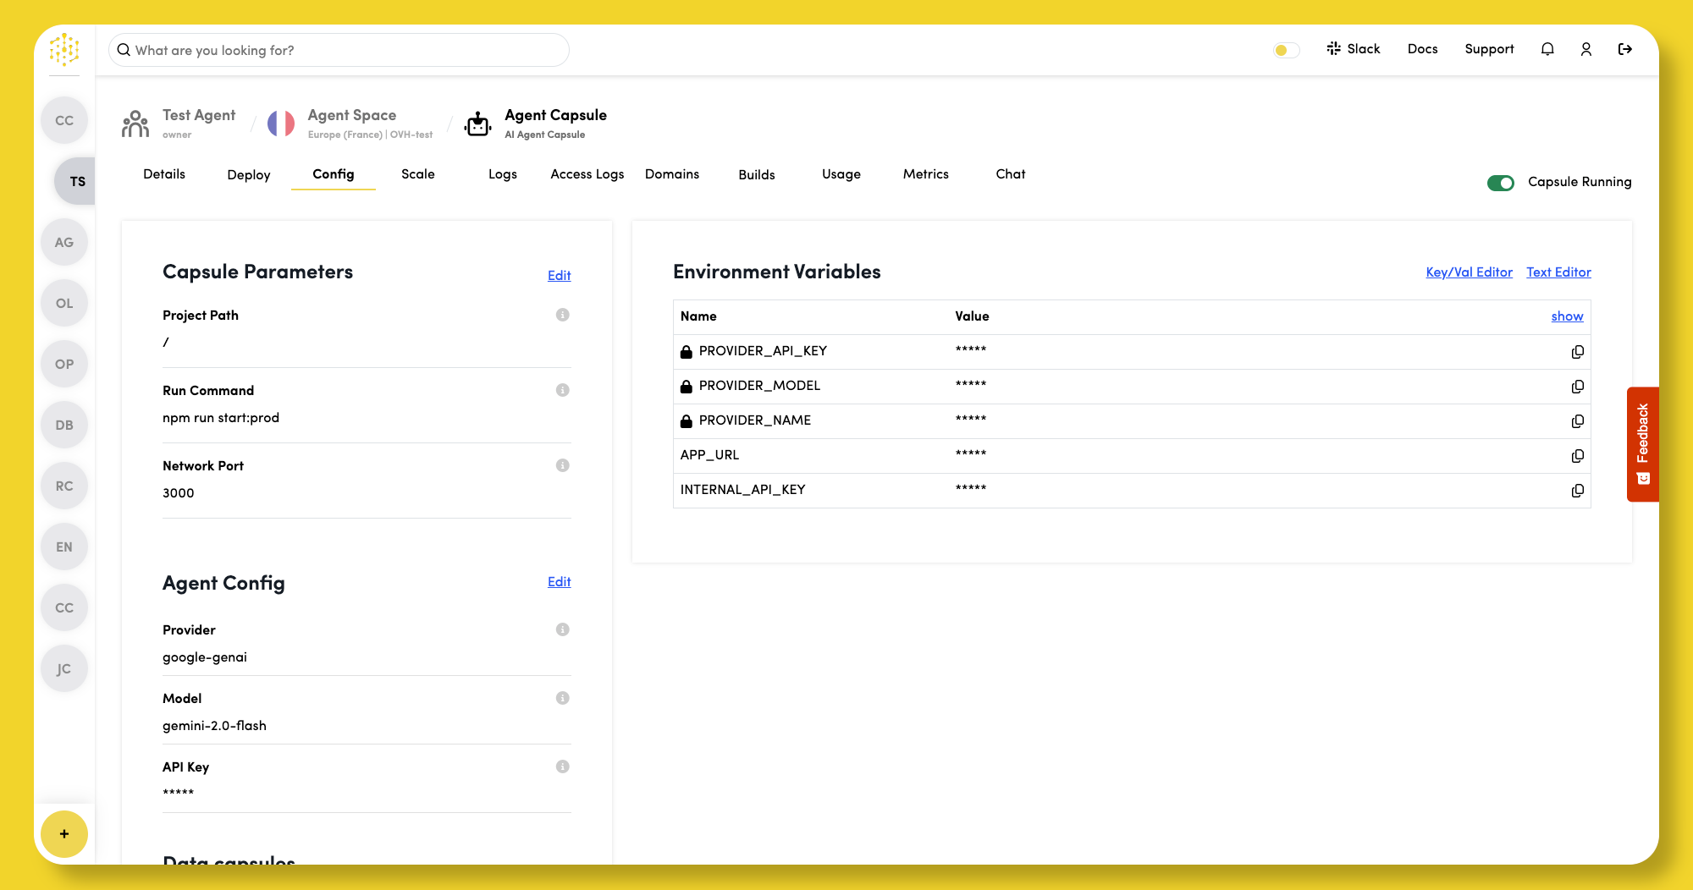Switch to the Logs tab
The width and height of the screenshot is (1693, 890).
[x=502, y=174]
